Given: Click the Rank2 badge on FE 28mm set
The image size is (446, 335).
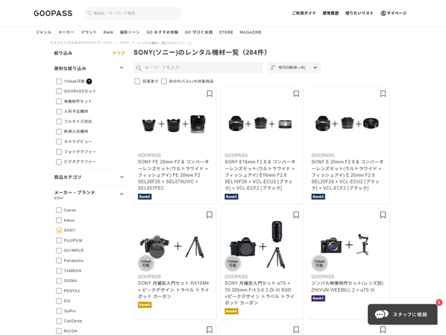Looking at the screenshot, I should tap(144, 197).
